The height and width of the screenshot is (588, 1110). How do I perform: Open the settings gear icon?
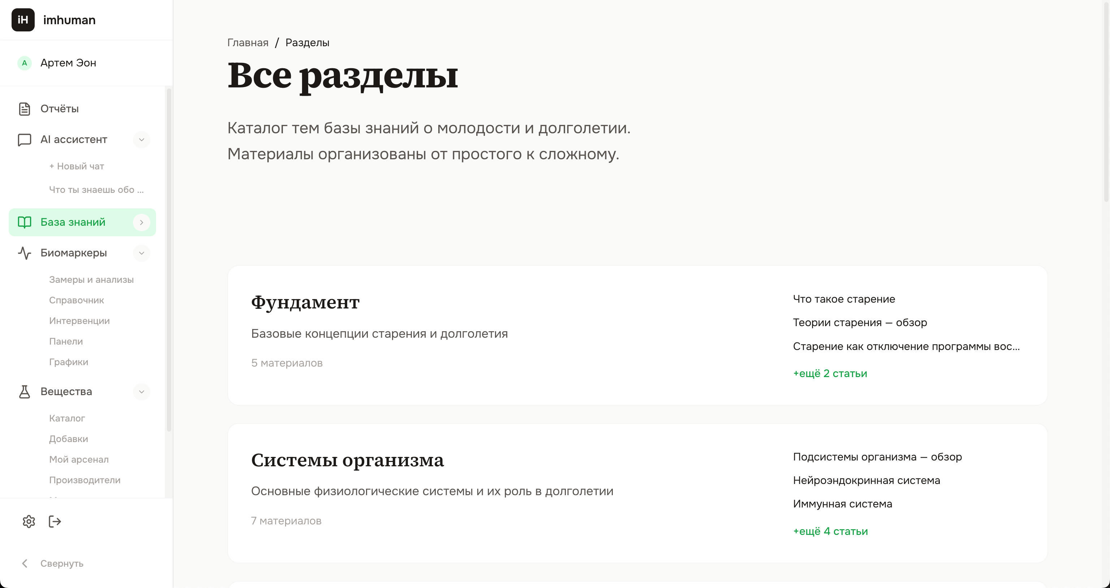click(x=29, y=521)
